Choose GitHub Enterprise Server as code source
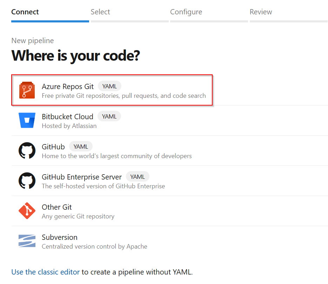Viewport: 328px width, 284px height. [105, 181]
